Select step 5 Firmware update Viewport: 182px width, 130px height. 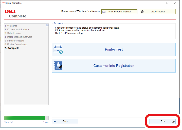pyautogui.click(x=14, y=41)
